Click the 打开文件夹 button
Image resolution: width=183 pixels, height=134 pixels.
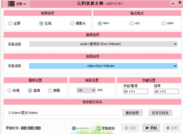point(160,113)
